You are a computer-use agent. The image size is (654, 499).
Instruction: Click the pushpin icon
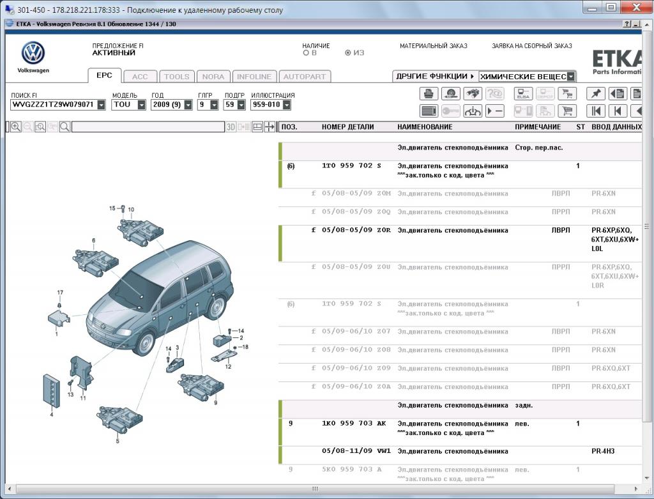click(596, 93)
